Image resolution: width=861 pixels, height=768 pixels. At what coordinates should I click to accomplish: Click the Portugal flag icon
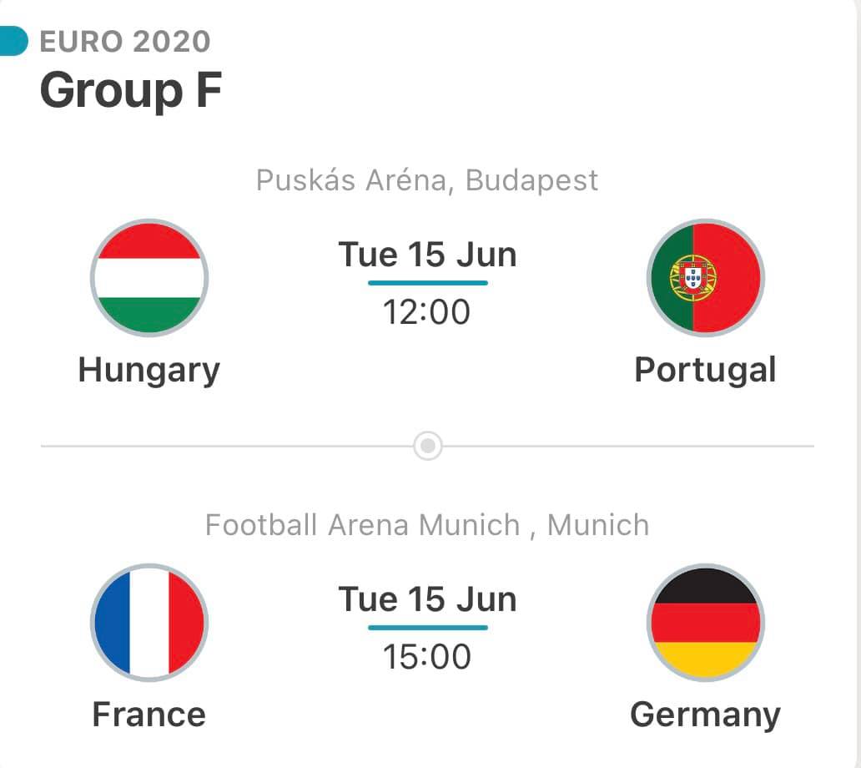pos(706,278)
